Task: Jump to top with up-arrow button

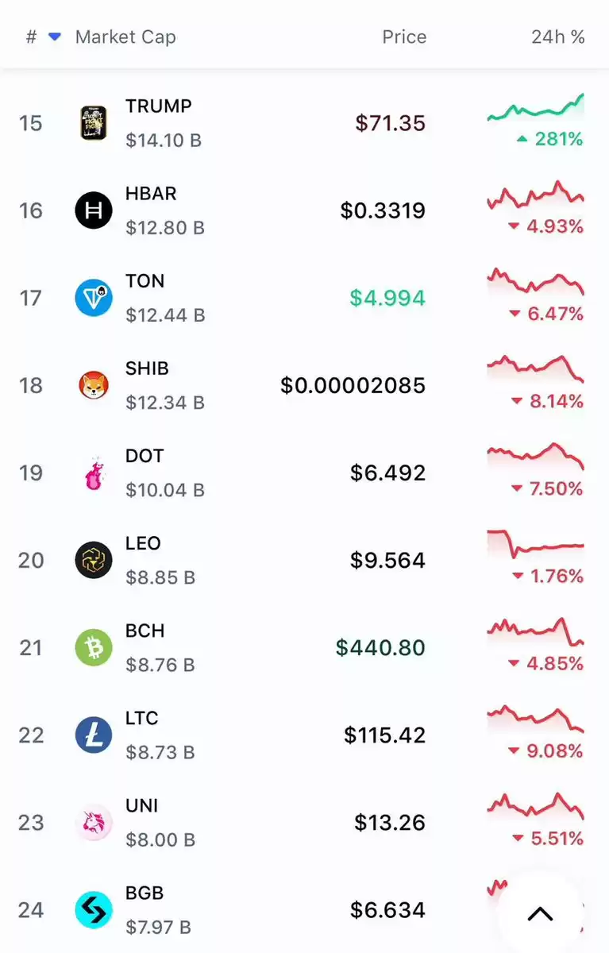Action: pyautogui.click(x=540, y=913)
